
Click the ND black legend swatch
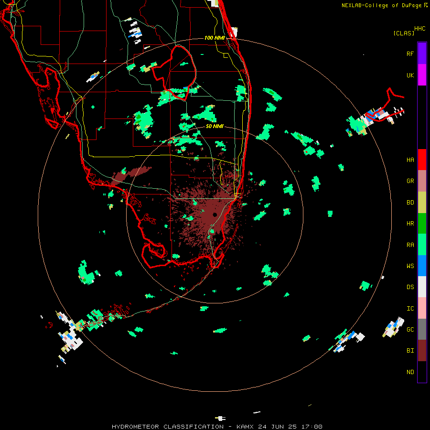tap(422, 372)
